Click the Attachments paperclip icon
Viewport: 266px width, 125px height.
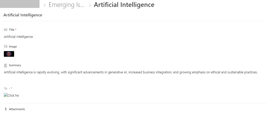[6, 109]
